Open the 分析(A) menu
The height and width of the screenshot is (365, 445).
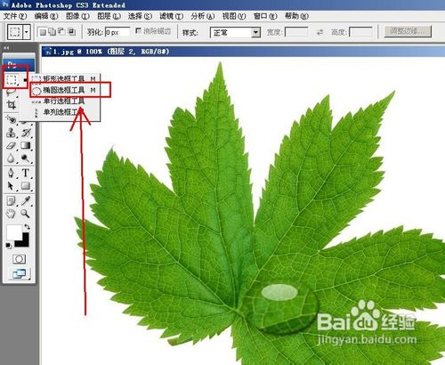(x=203, y=16)
